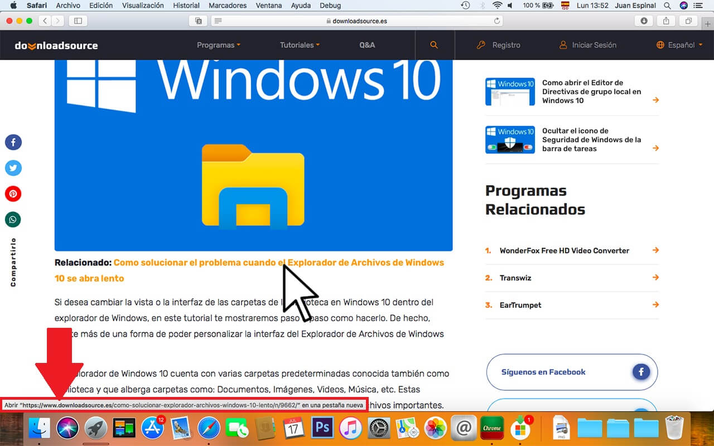Share article on Facebook sidebar icon
The height and width of the screenshot is (446, 714).
coord(13,142)
